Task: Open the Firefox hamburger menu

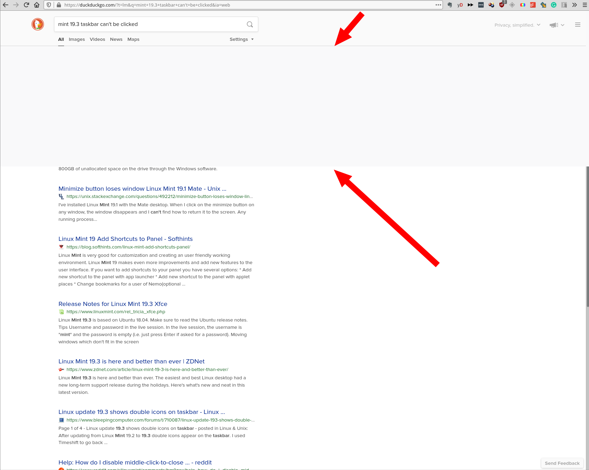Action: click(585, 5)
